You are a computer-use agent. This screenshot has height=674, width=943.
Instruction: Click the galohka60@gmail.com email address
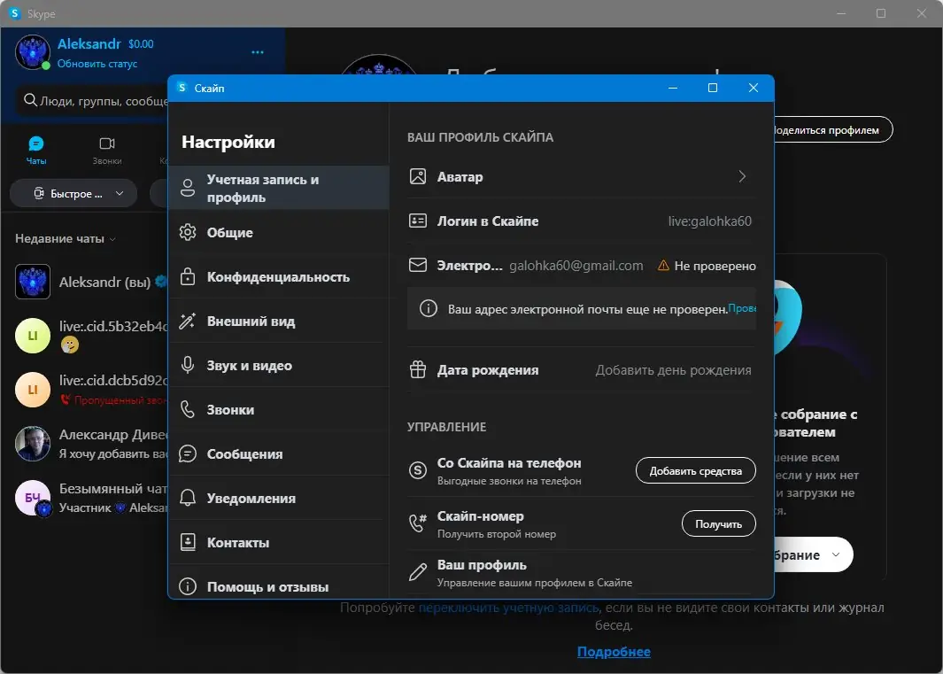[x=576, y=266]
